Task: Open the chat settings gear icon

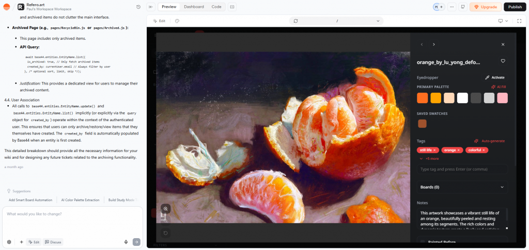Action: 9,242
